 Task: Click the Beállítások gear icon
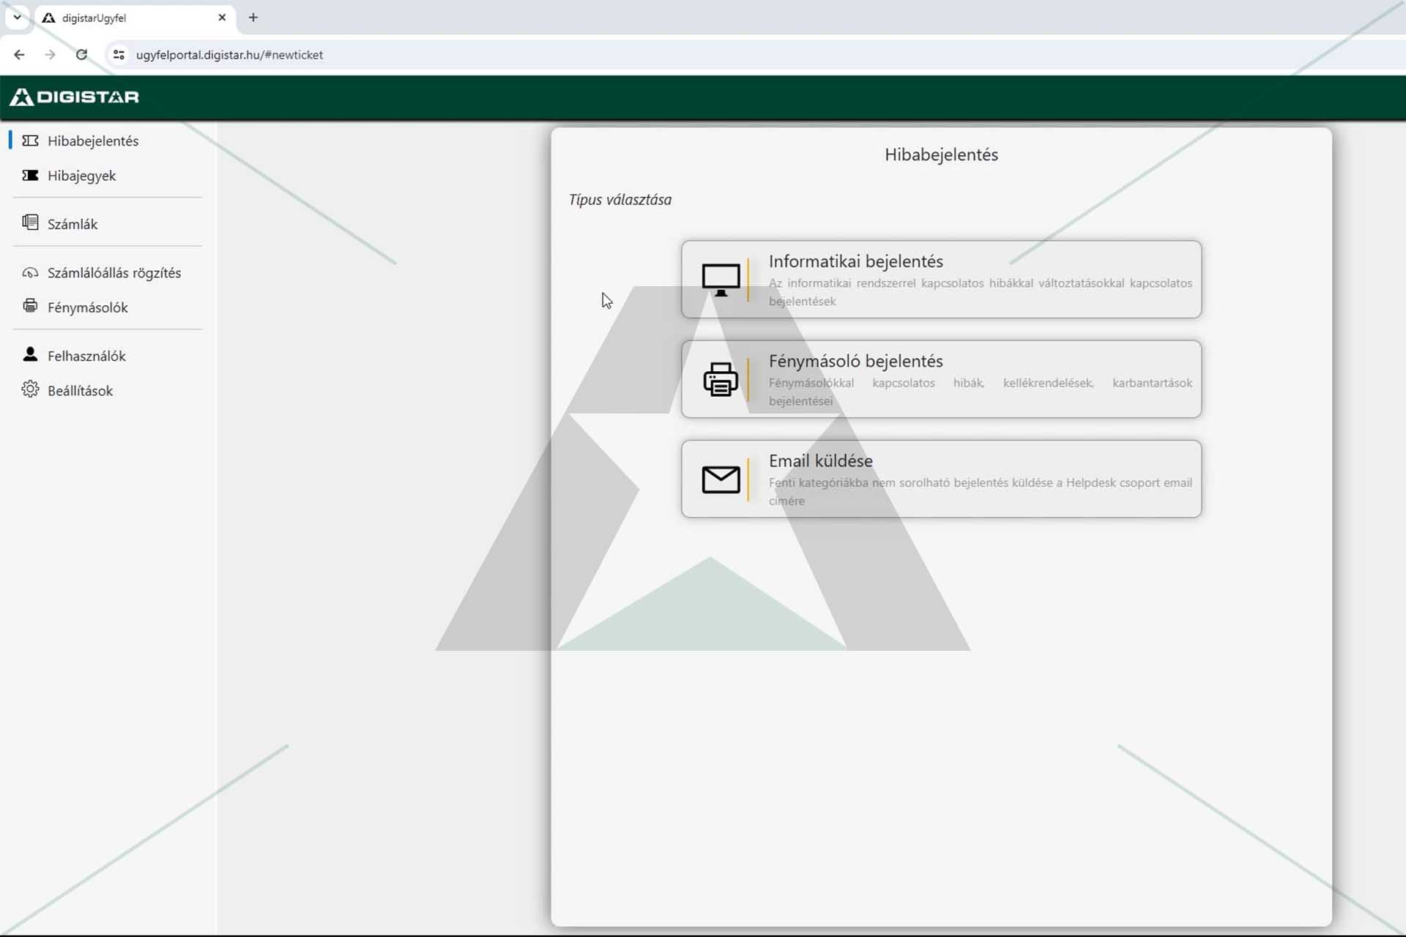(x=30, y=389)
